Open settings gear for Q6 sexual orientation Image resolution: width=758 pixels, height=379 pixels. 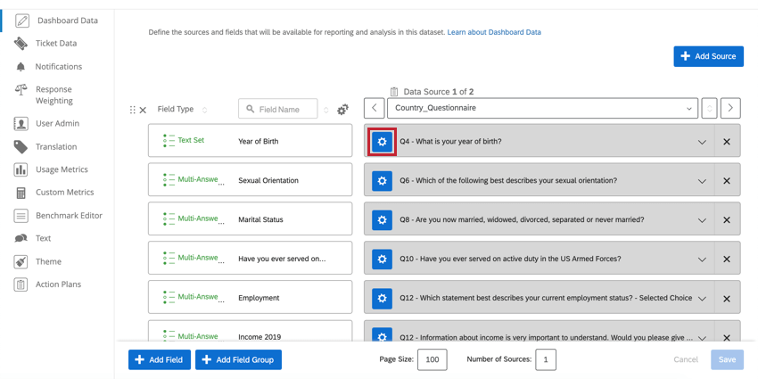tap(382, 181)
